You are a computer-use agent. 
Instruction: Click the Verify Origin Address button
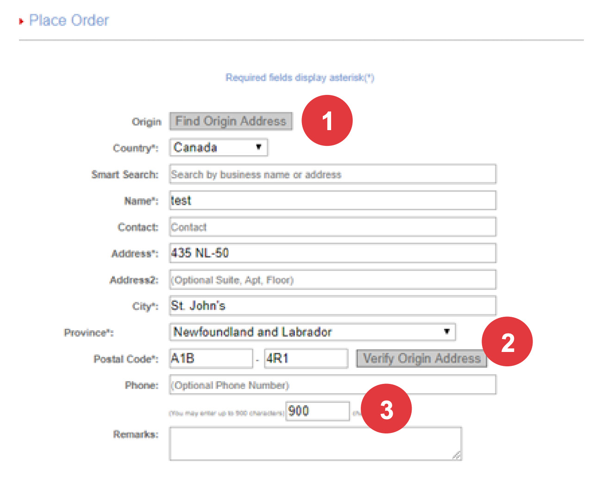click(x=421, y=358)
